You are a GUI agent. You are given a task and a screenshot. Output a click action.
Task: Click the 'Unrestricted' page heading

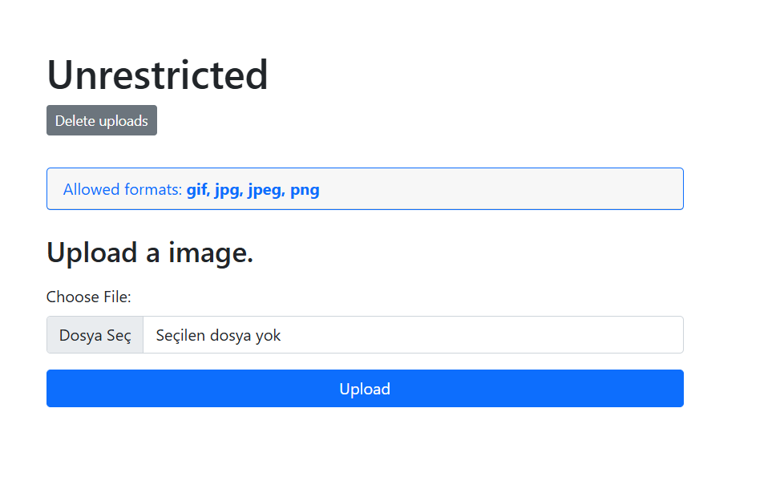pyautogui.click(x=158, y=75)
